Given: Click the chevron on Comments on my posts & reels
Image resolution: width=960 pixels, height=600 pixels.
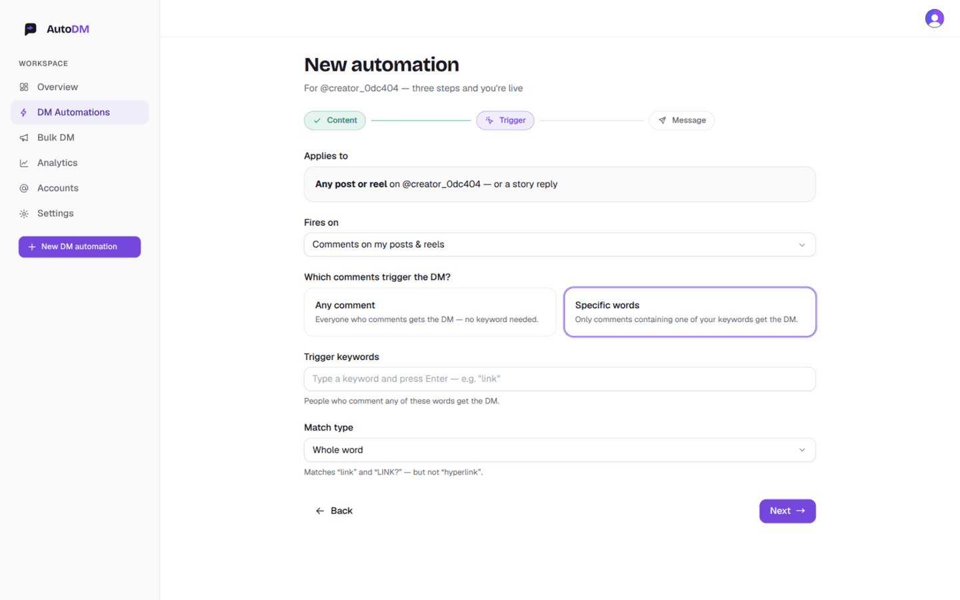Looking at the screenshot, I should click(802, 245).
